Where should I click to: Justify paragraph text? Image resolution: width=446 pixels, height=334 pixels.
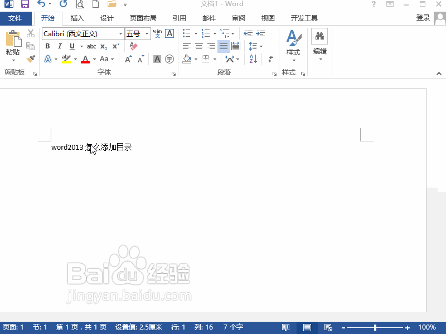pos(224,46)
